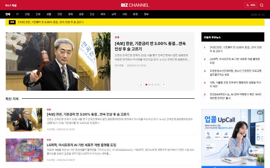Open ranked news item 5 about AX
Screen dimensions: 270x168
click(235, 96)
